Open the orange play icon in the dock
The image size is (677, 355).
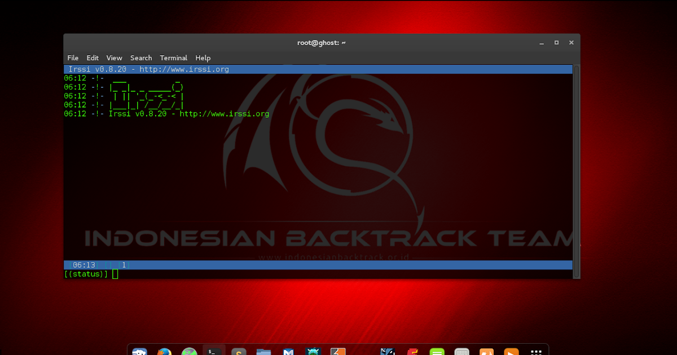(x=511, y=352)
